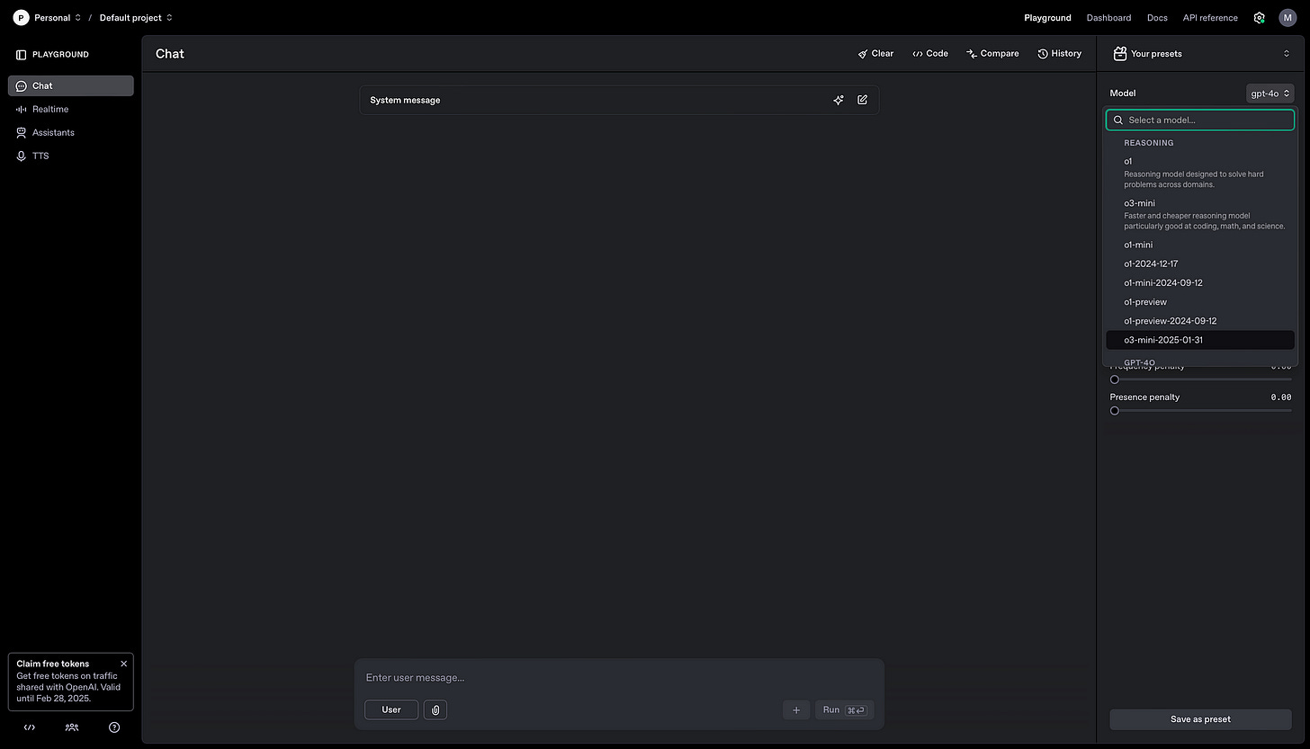Click the Compare arrows icon

coord(972,54)
